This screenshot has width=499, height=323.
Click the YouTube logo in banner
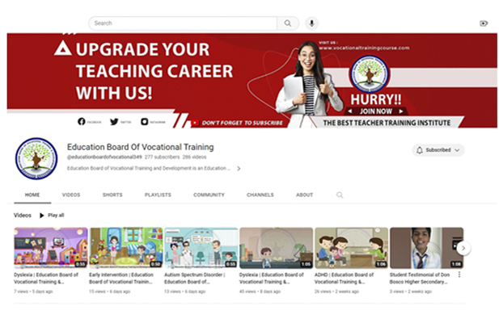(x=195, y=123)
